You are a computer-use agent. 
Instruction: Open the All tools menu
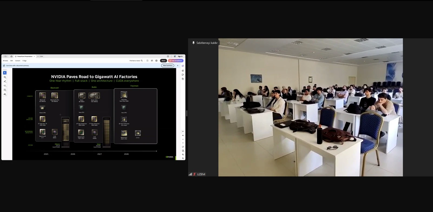click(5, 61)
